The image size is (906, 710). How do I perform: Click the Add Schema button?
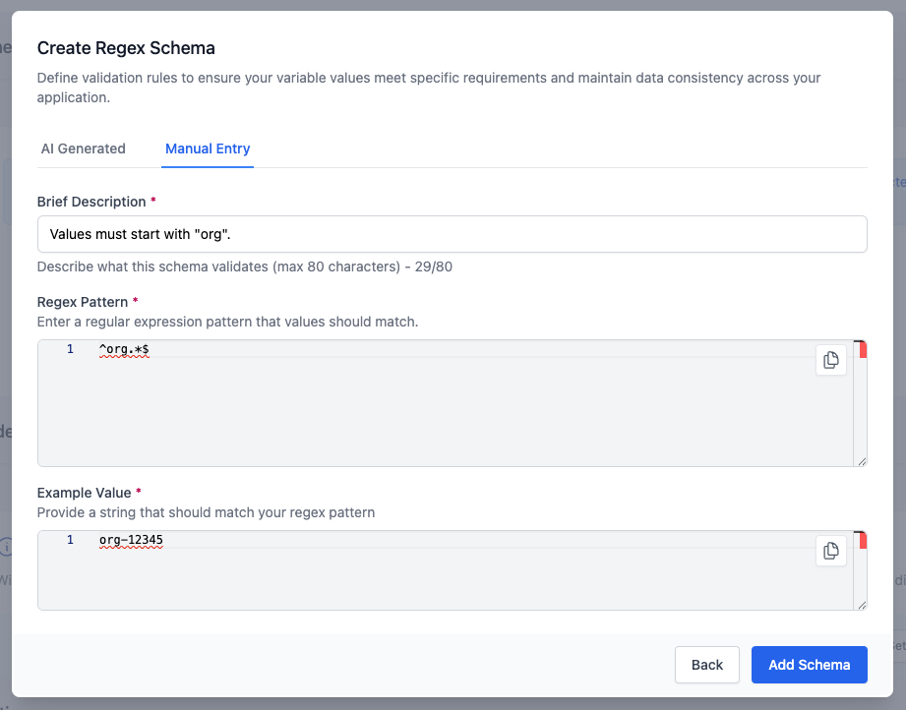click(x=809, y=665)
